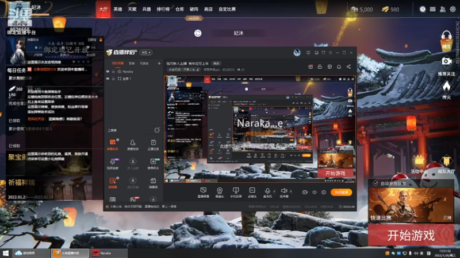Open the 商店 shop tab
The image size is (460, 258).
[208, 9]
